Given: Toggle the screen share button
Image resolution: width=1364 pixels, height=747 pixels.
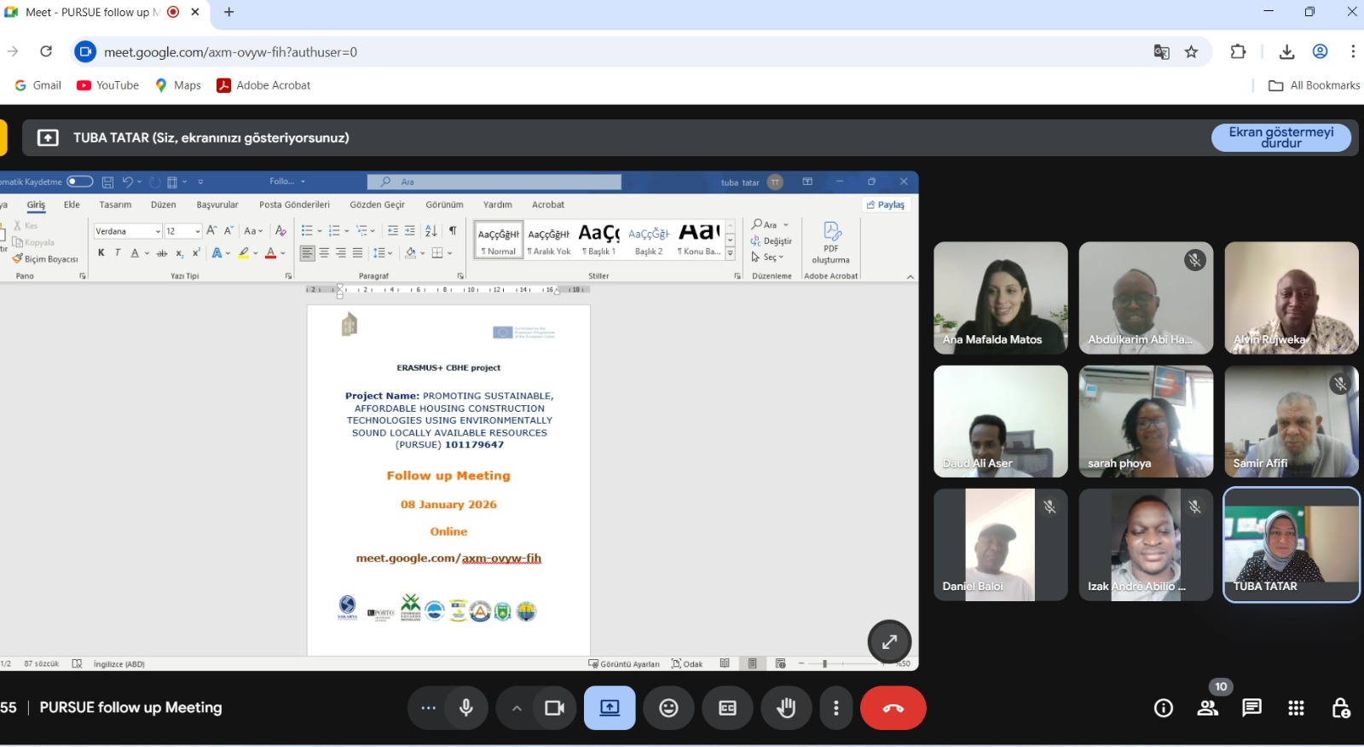Looking at the screenshot, I should pyautogui.click(x=610, y=708).
